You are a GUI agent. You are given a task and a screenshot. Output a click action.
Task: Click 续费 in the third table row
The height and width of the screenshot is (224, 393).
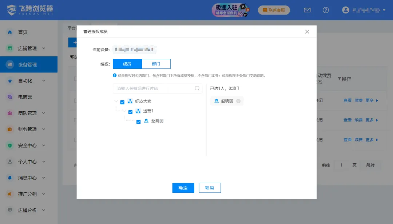pyautogui.click(x=358, y=140)
